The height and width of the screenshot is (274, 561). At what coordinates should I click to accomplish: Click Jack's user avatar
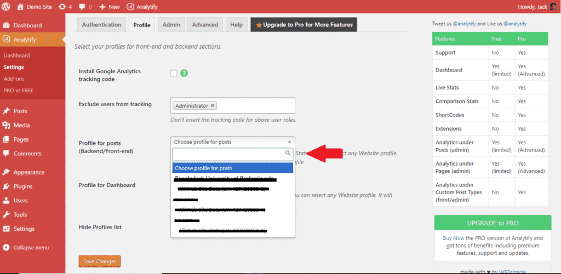coord(553,7)
